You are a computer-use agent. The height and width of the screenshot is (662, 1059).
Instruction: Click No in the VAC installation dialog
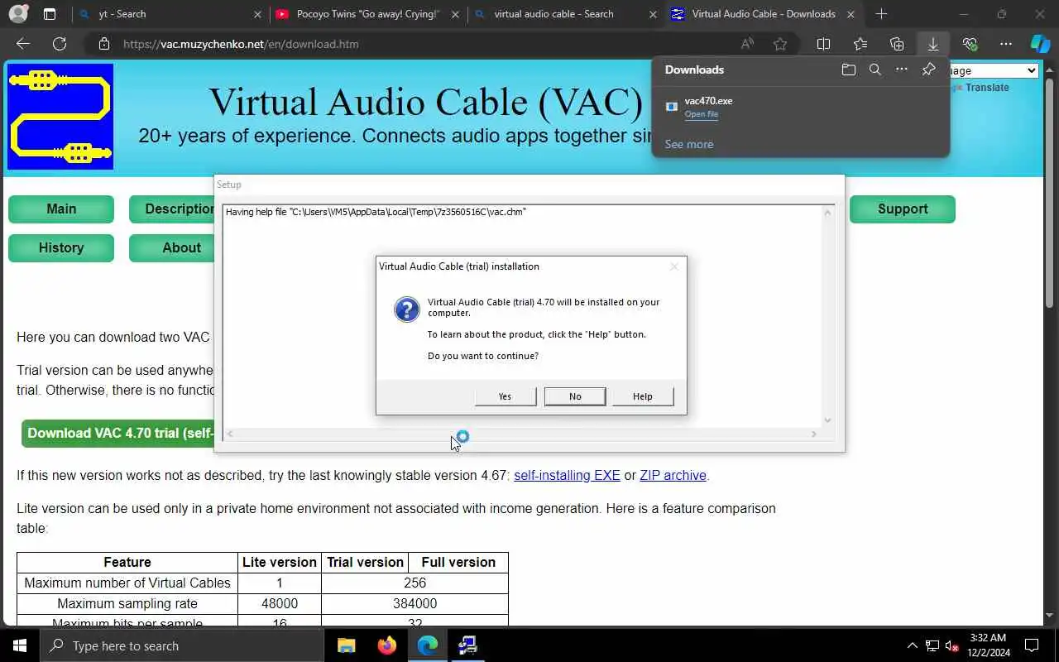[575, 396]
